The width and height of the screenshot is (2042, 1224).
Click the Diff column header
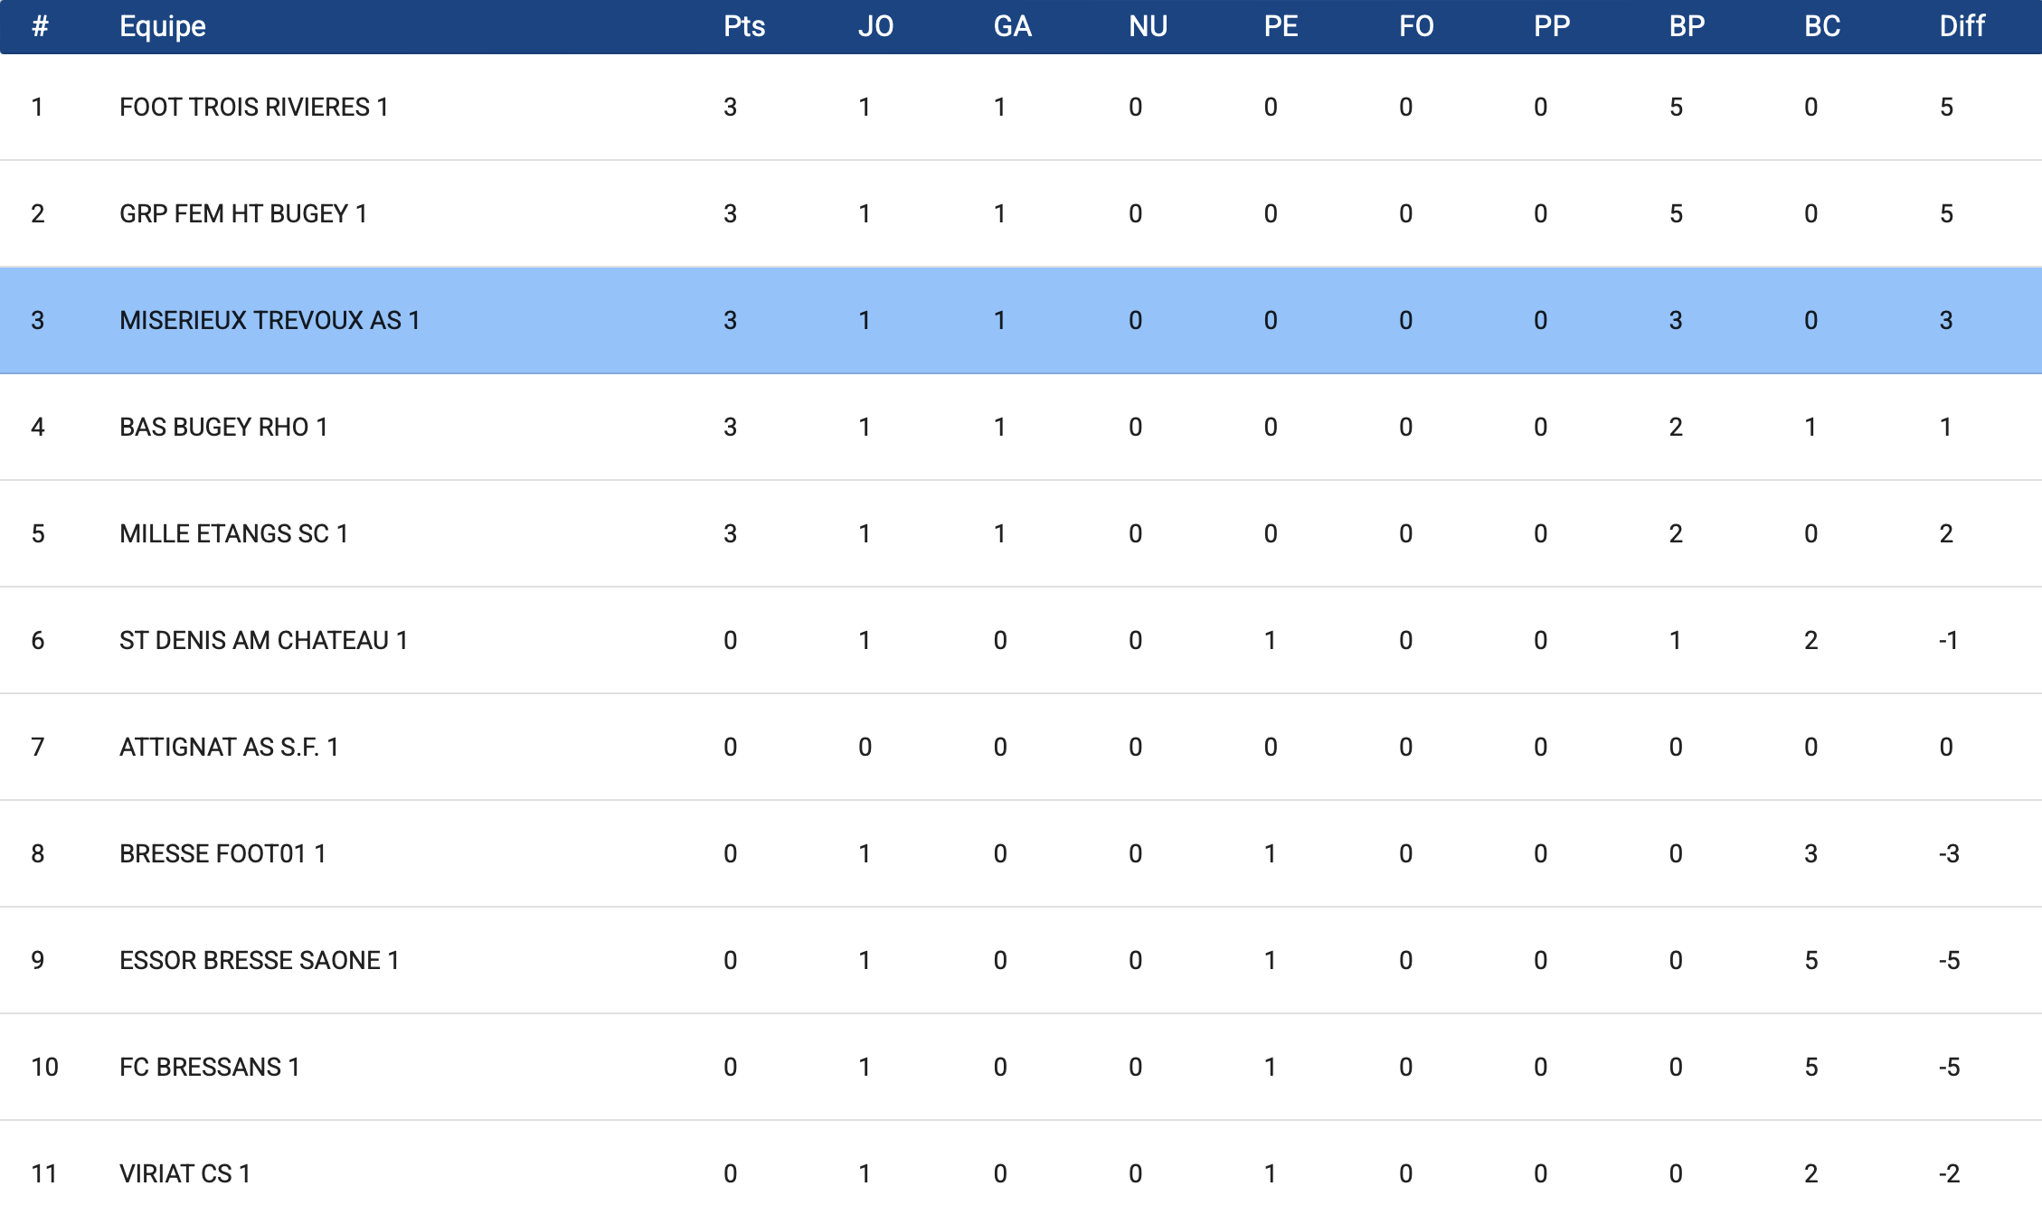(1962, 26)
